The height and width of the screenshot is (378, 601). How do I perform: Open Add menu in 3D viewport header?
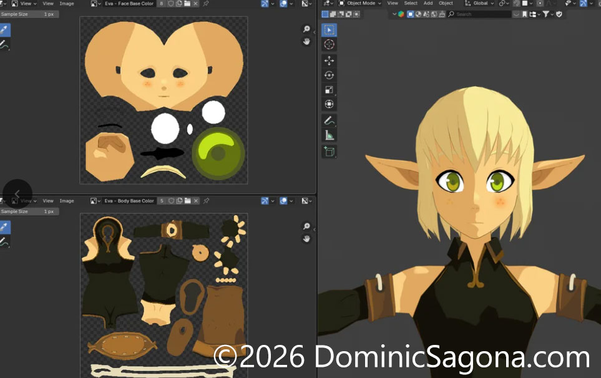(428, 3)
